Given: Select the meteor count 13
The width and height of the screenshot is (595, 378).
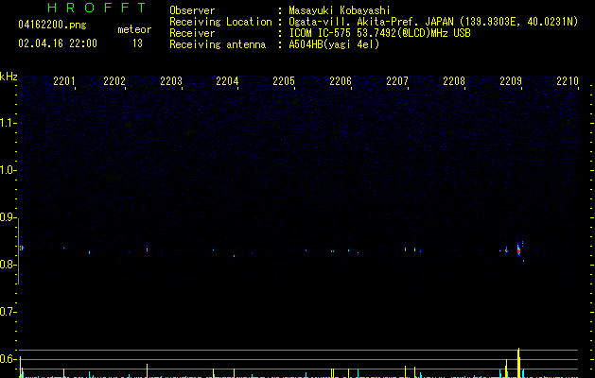Looking at the screenshot, I should click(137, 43).
